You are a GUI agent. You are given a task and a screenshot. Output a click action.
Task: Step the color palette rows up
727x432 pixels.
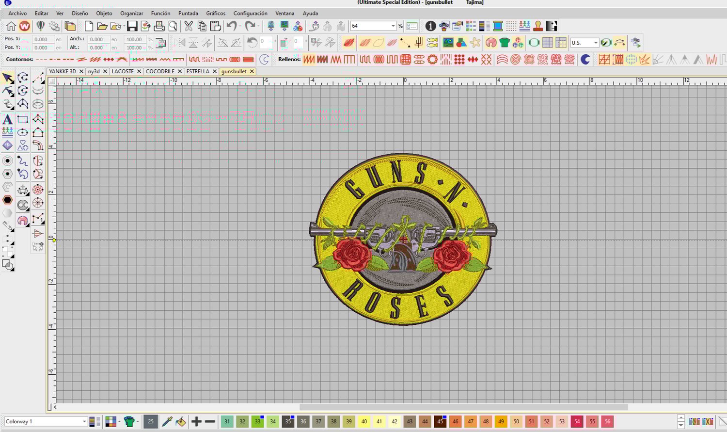[680, 418]
